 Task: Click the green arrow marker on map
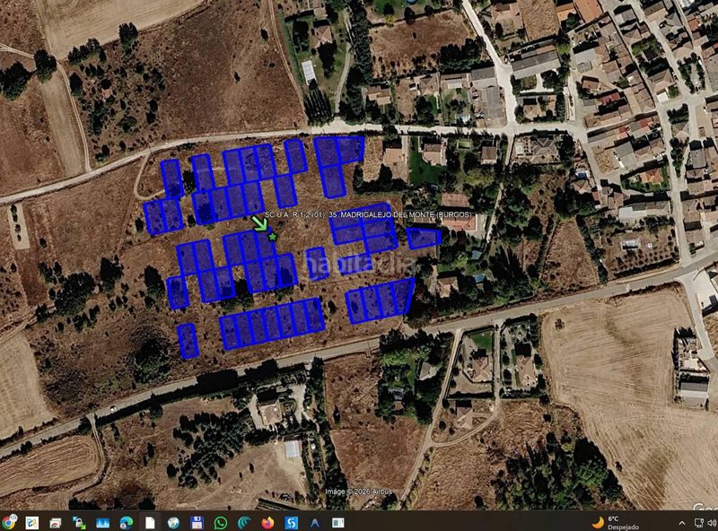coord(259,223)
